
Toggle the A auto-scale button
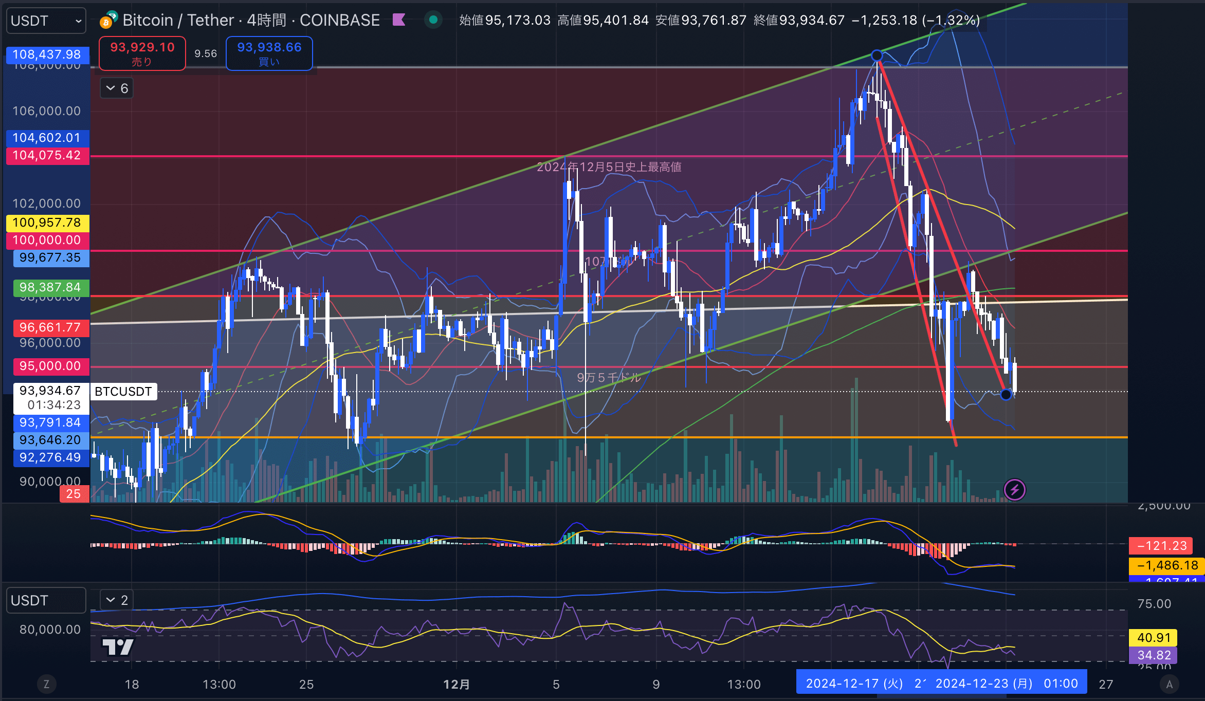pyautogui.click(x=1170, y=684)
